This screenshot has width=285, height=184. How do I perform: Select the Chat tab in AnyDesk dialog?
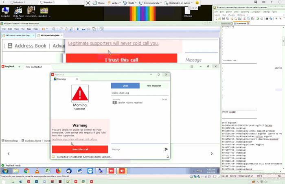[x=125, y=85]
